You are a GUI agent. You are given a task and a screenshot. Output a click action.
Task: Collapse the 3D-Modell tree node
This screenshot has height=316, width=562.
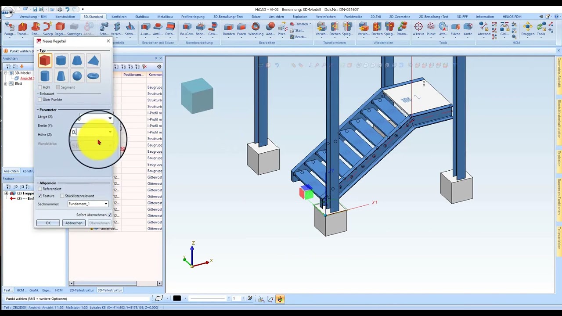tap(6, 73)
